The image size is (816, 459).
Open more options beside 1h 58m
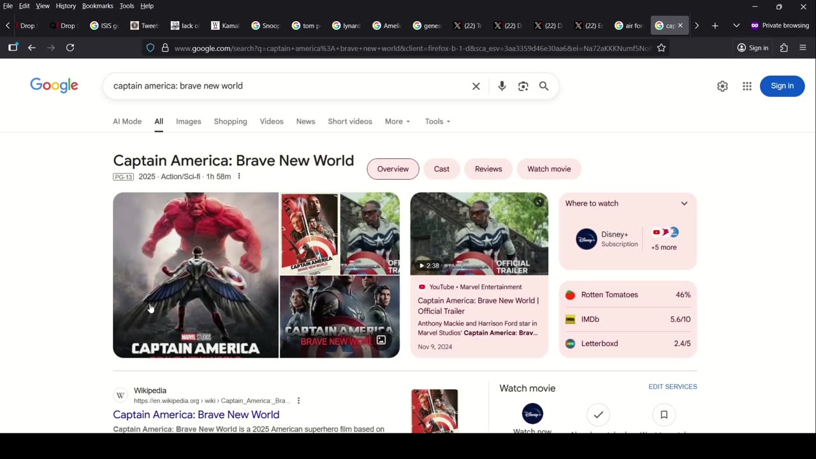pos(239,177)
